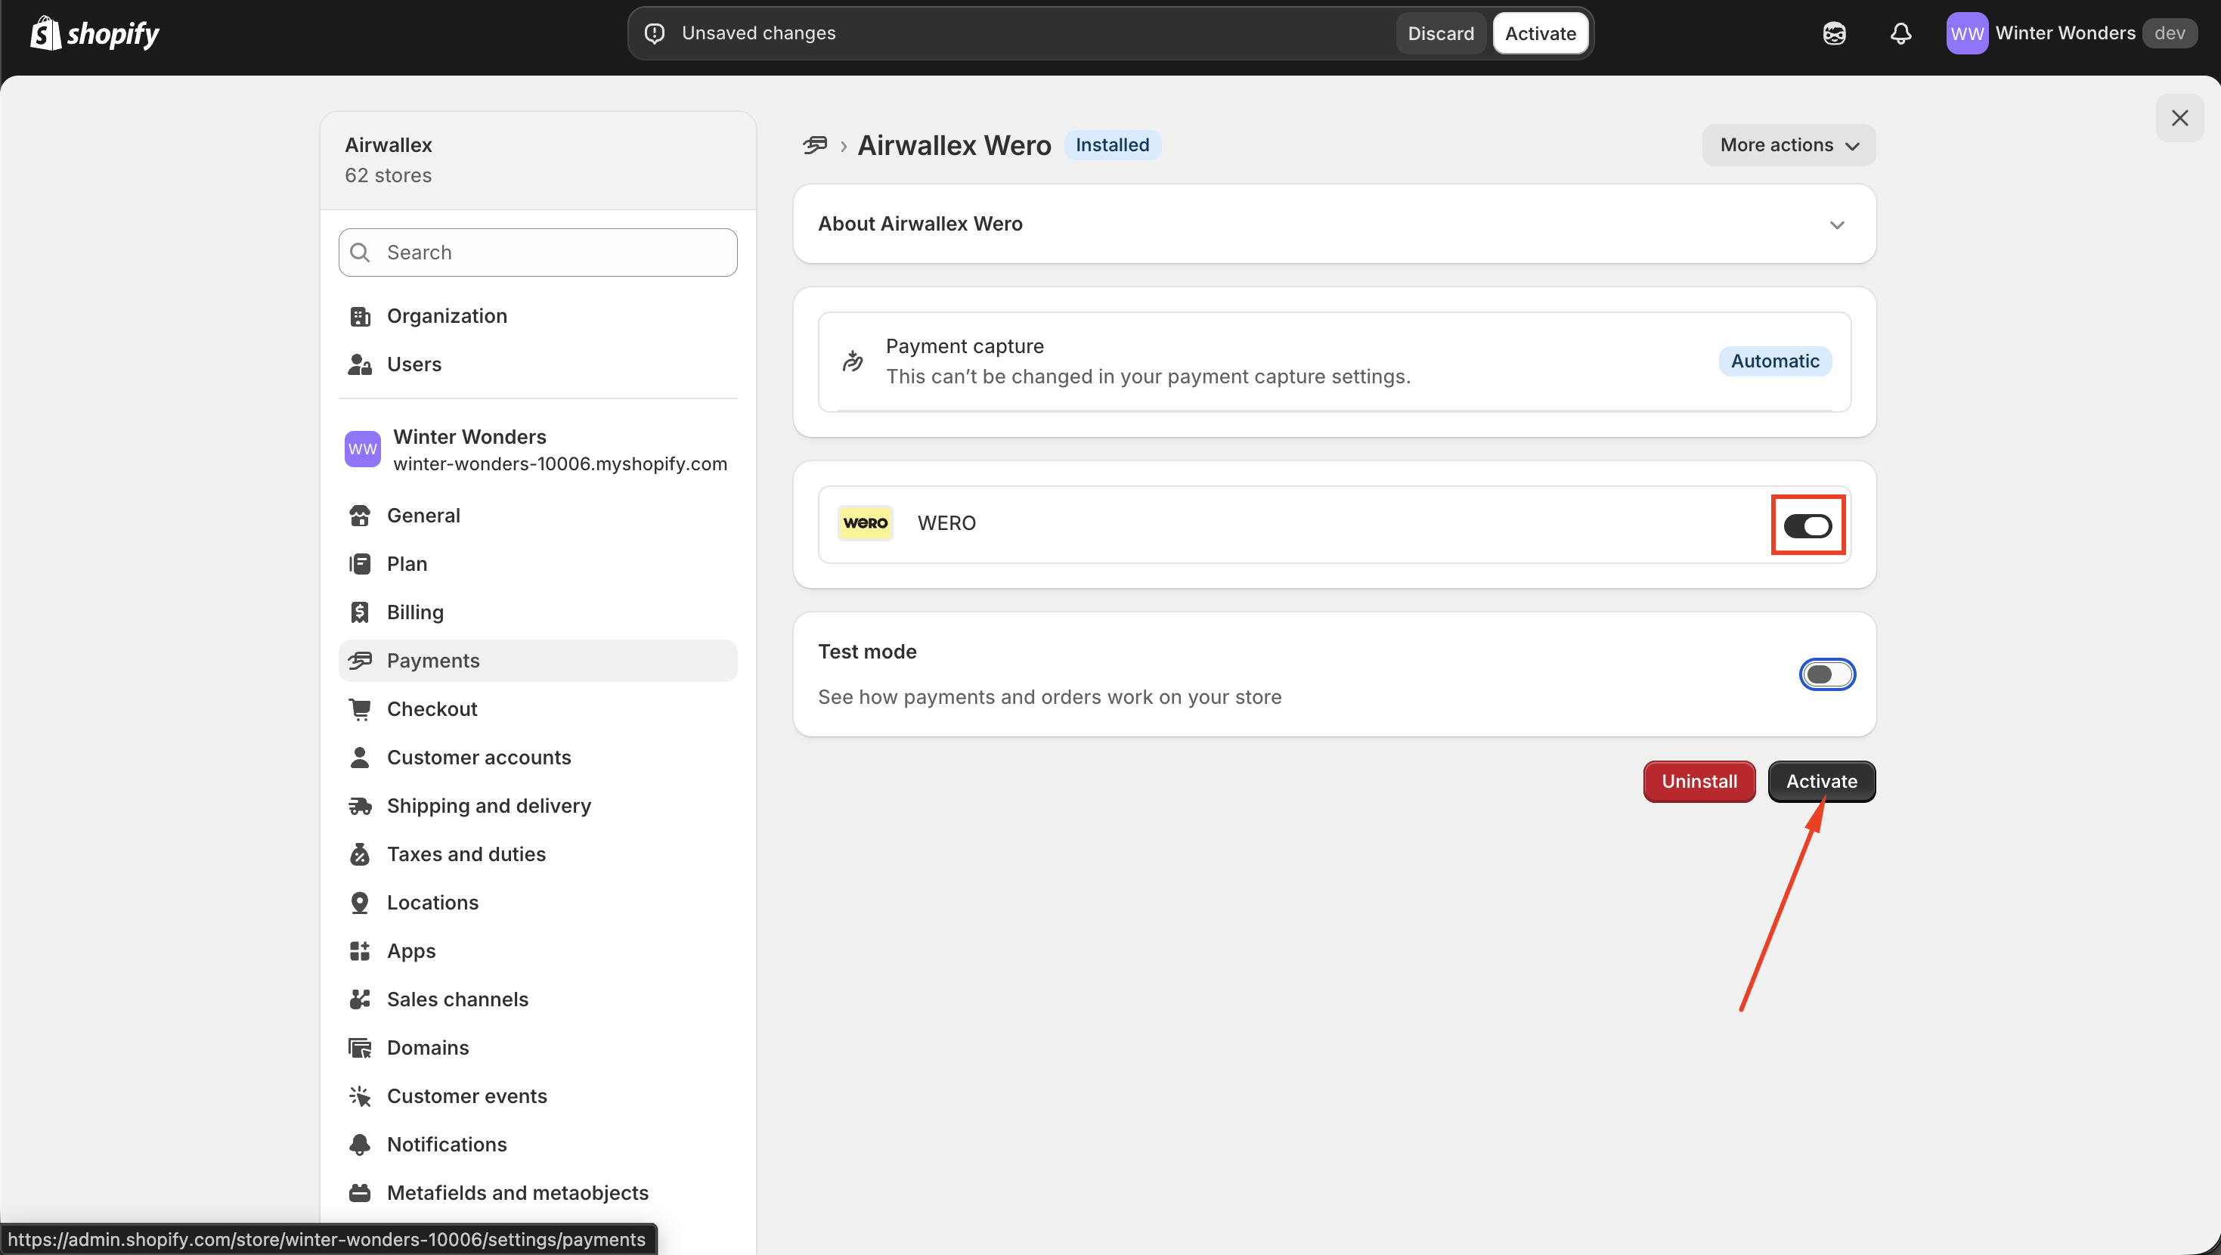
Task: Open Taxes and duties settings
Action: point(538,854)
